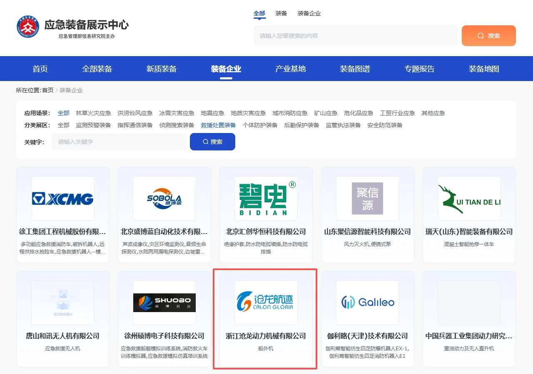
Task: Click the 风力灭火机,便携式泵 description
Action: click(368, 244)
